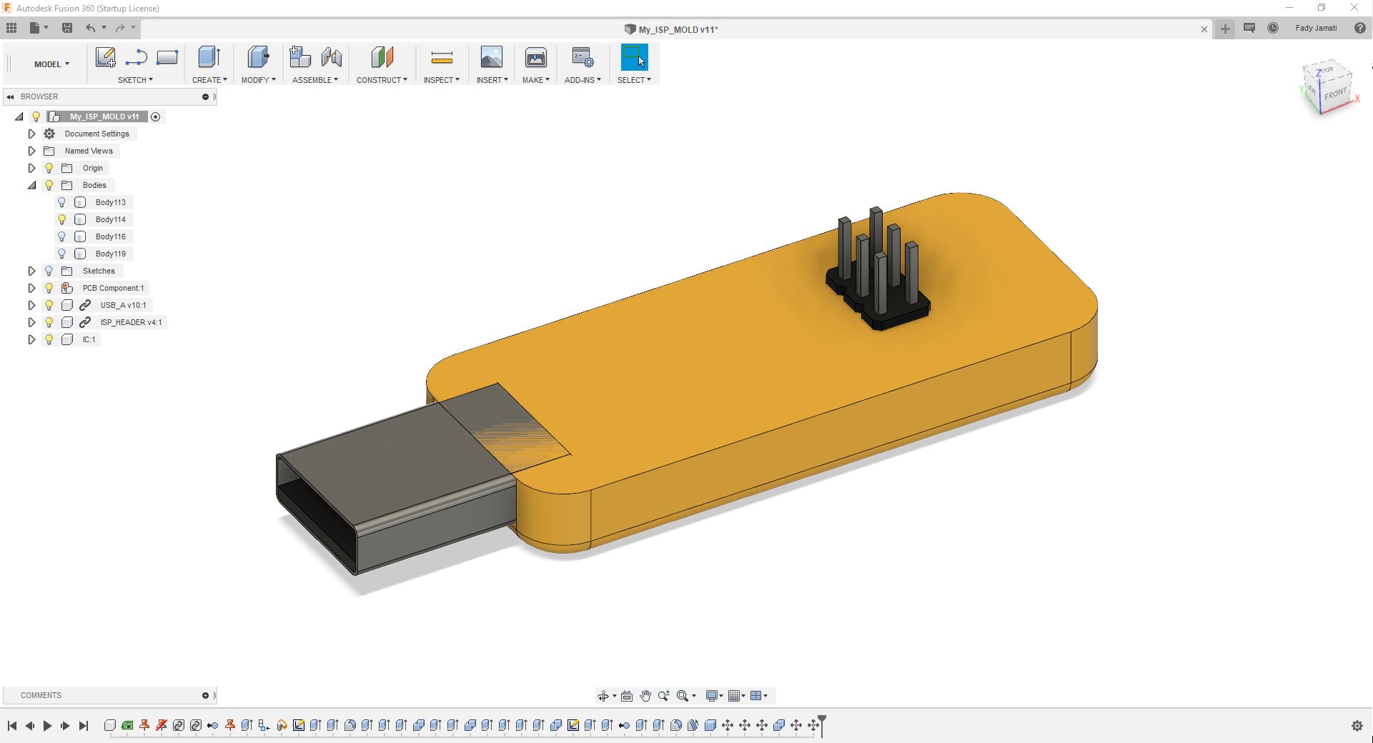Activate the Select tool icon
Image resolution: width=1373 pixels, height=743 pixels.
pos(634,57)
